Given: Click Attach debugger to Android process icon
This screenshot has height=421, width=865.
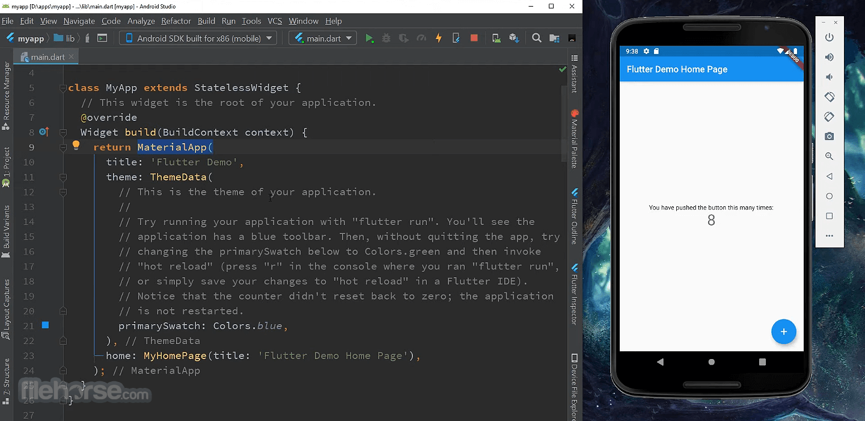Looking at the screenshot, I should (x=456, y=38).
